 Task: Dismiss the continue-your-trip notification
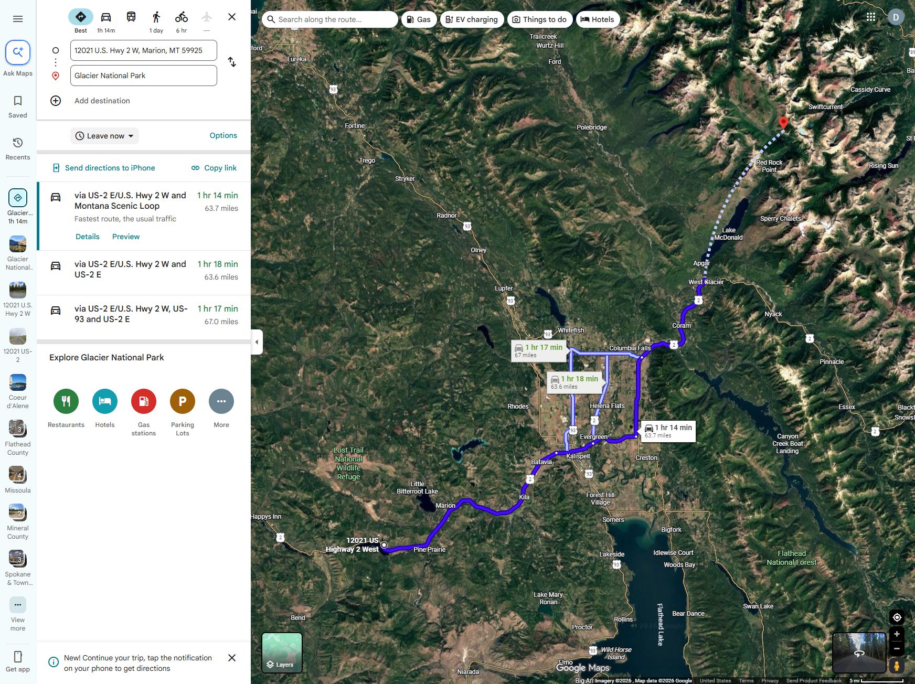[232, 658]
